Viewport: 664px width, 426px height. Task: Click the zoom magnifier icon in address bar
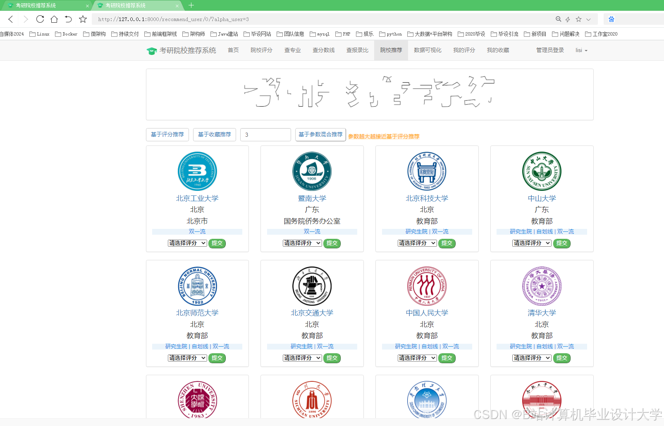point(559,19)
